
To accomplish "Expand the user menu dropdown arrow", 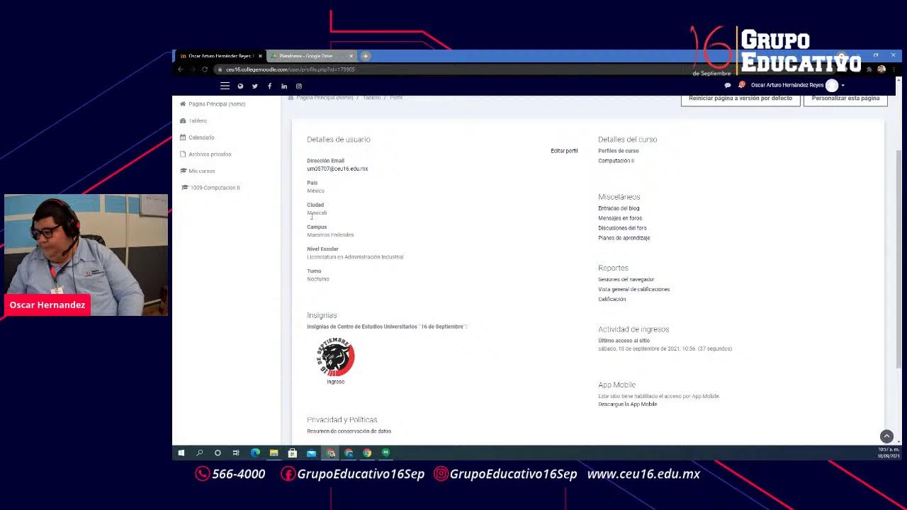I will (x=843, y=86).
